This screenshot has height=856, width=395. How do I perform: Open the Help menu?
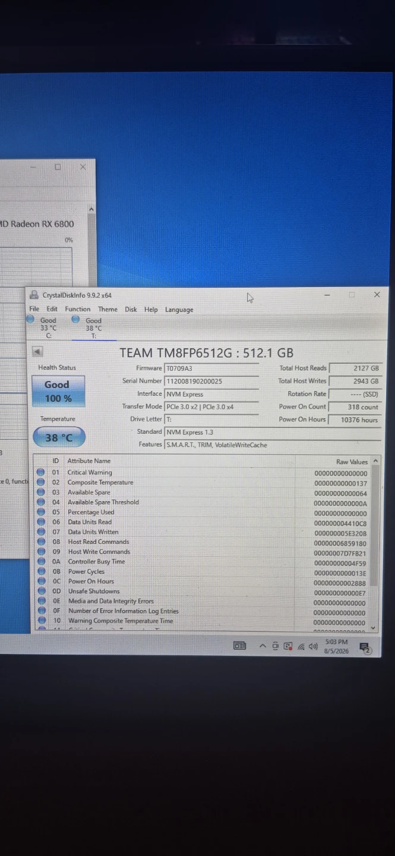(151, 309)
